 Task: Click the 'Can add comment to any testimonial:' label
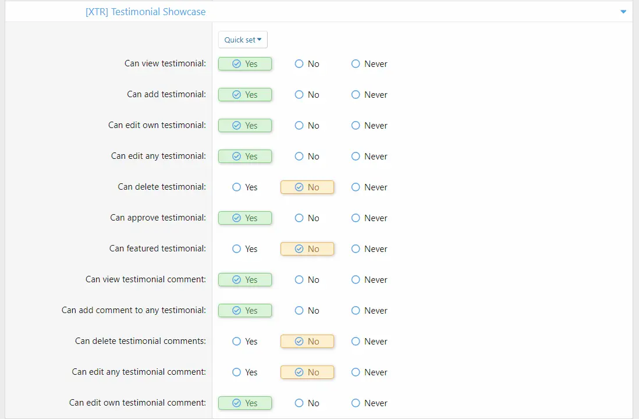coord(134,310)
